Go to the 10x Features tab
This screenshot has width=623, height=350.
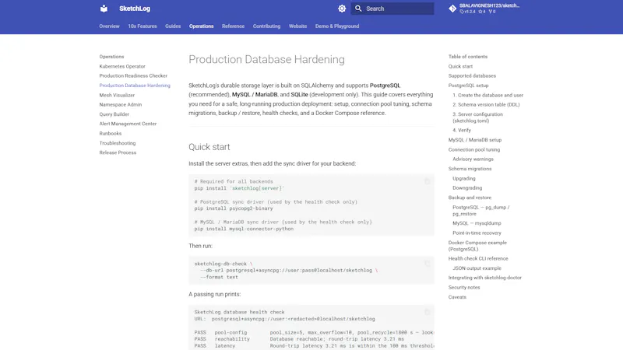(143, 26)
